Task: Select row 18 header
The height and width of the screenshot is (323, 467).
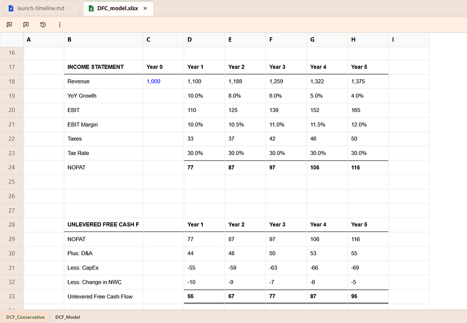Action: tap(12, 81)
